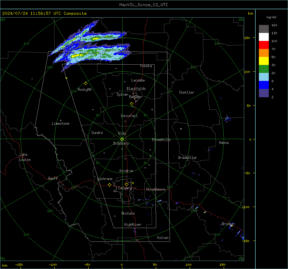
Task: Click the Brooks city label
Action: click(227, 224)
